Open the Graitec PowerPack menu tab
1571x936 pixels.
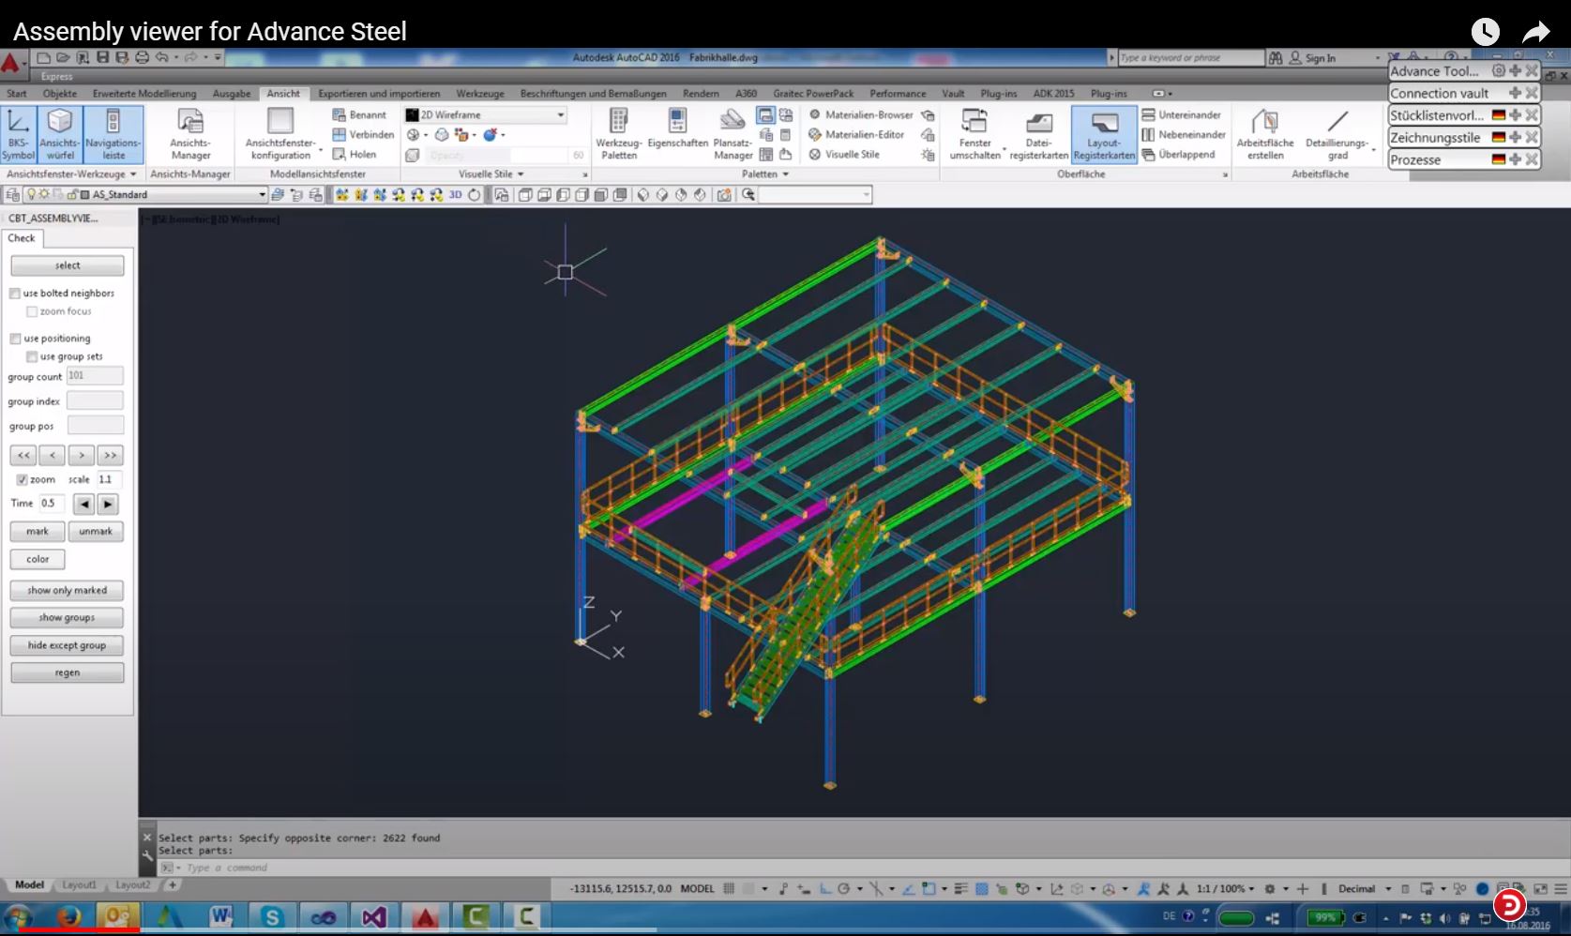(812, 94)
